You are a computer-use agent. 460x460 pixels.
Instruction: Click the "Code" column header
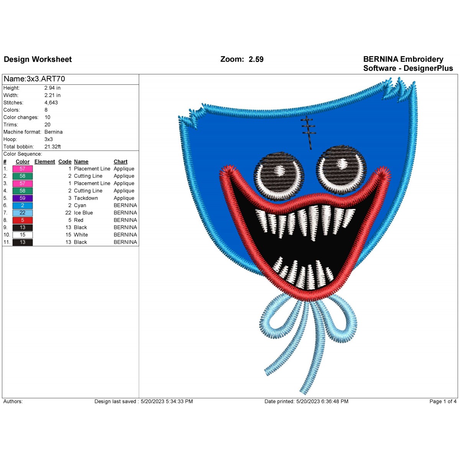point(65,162)
